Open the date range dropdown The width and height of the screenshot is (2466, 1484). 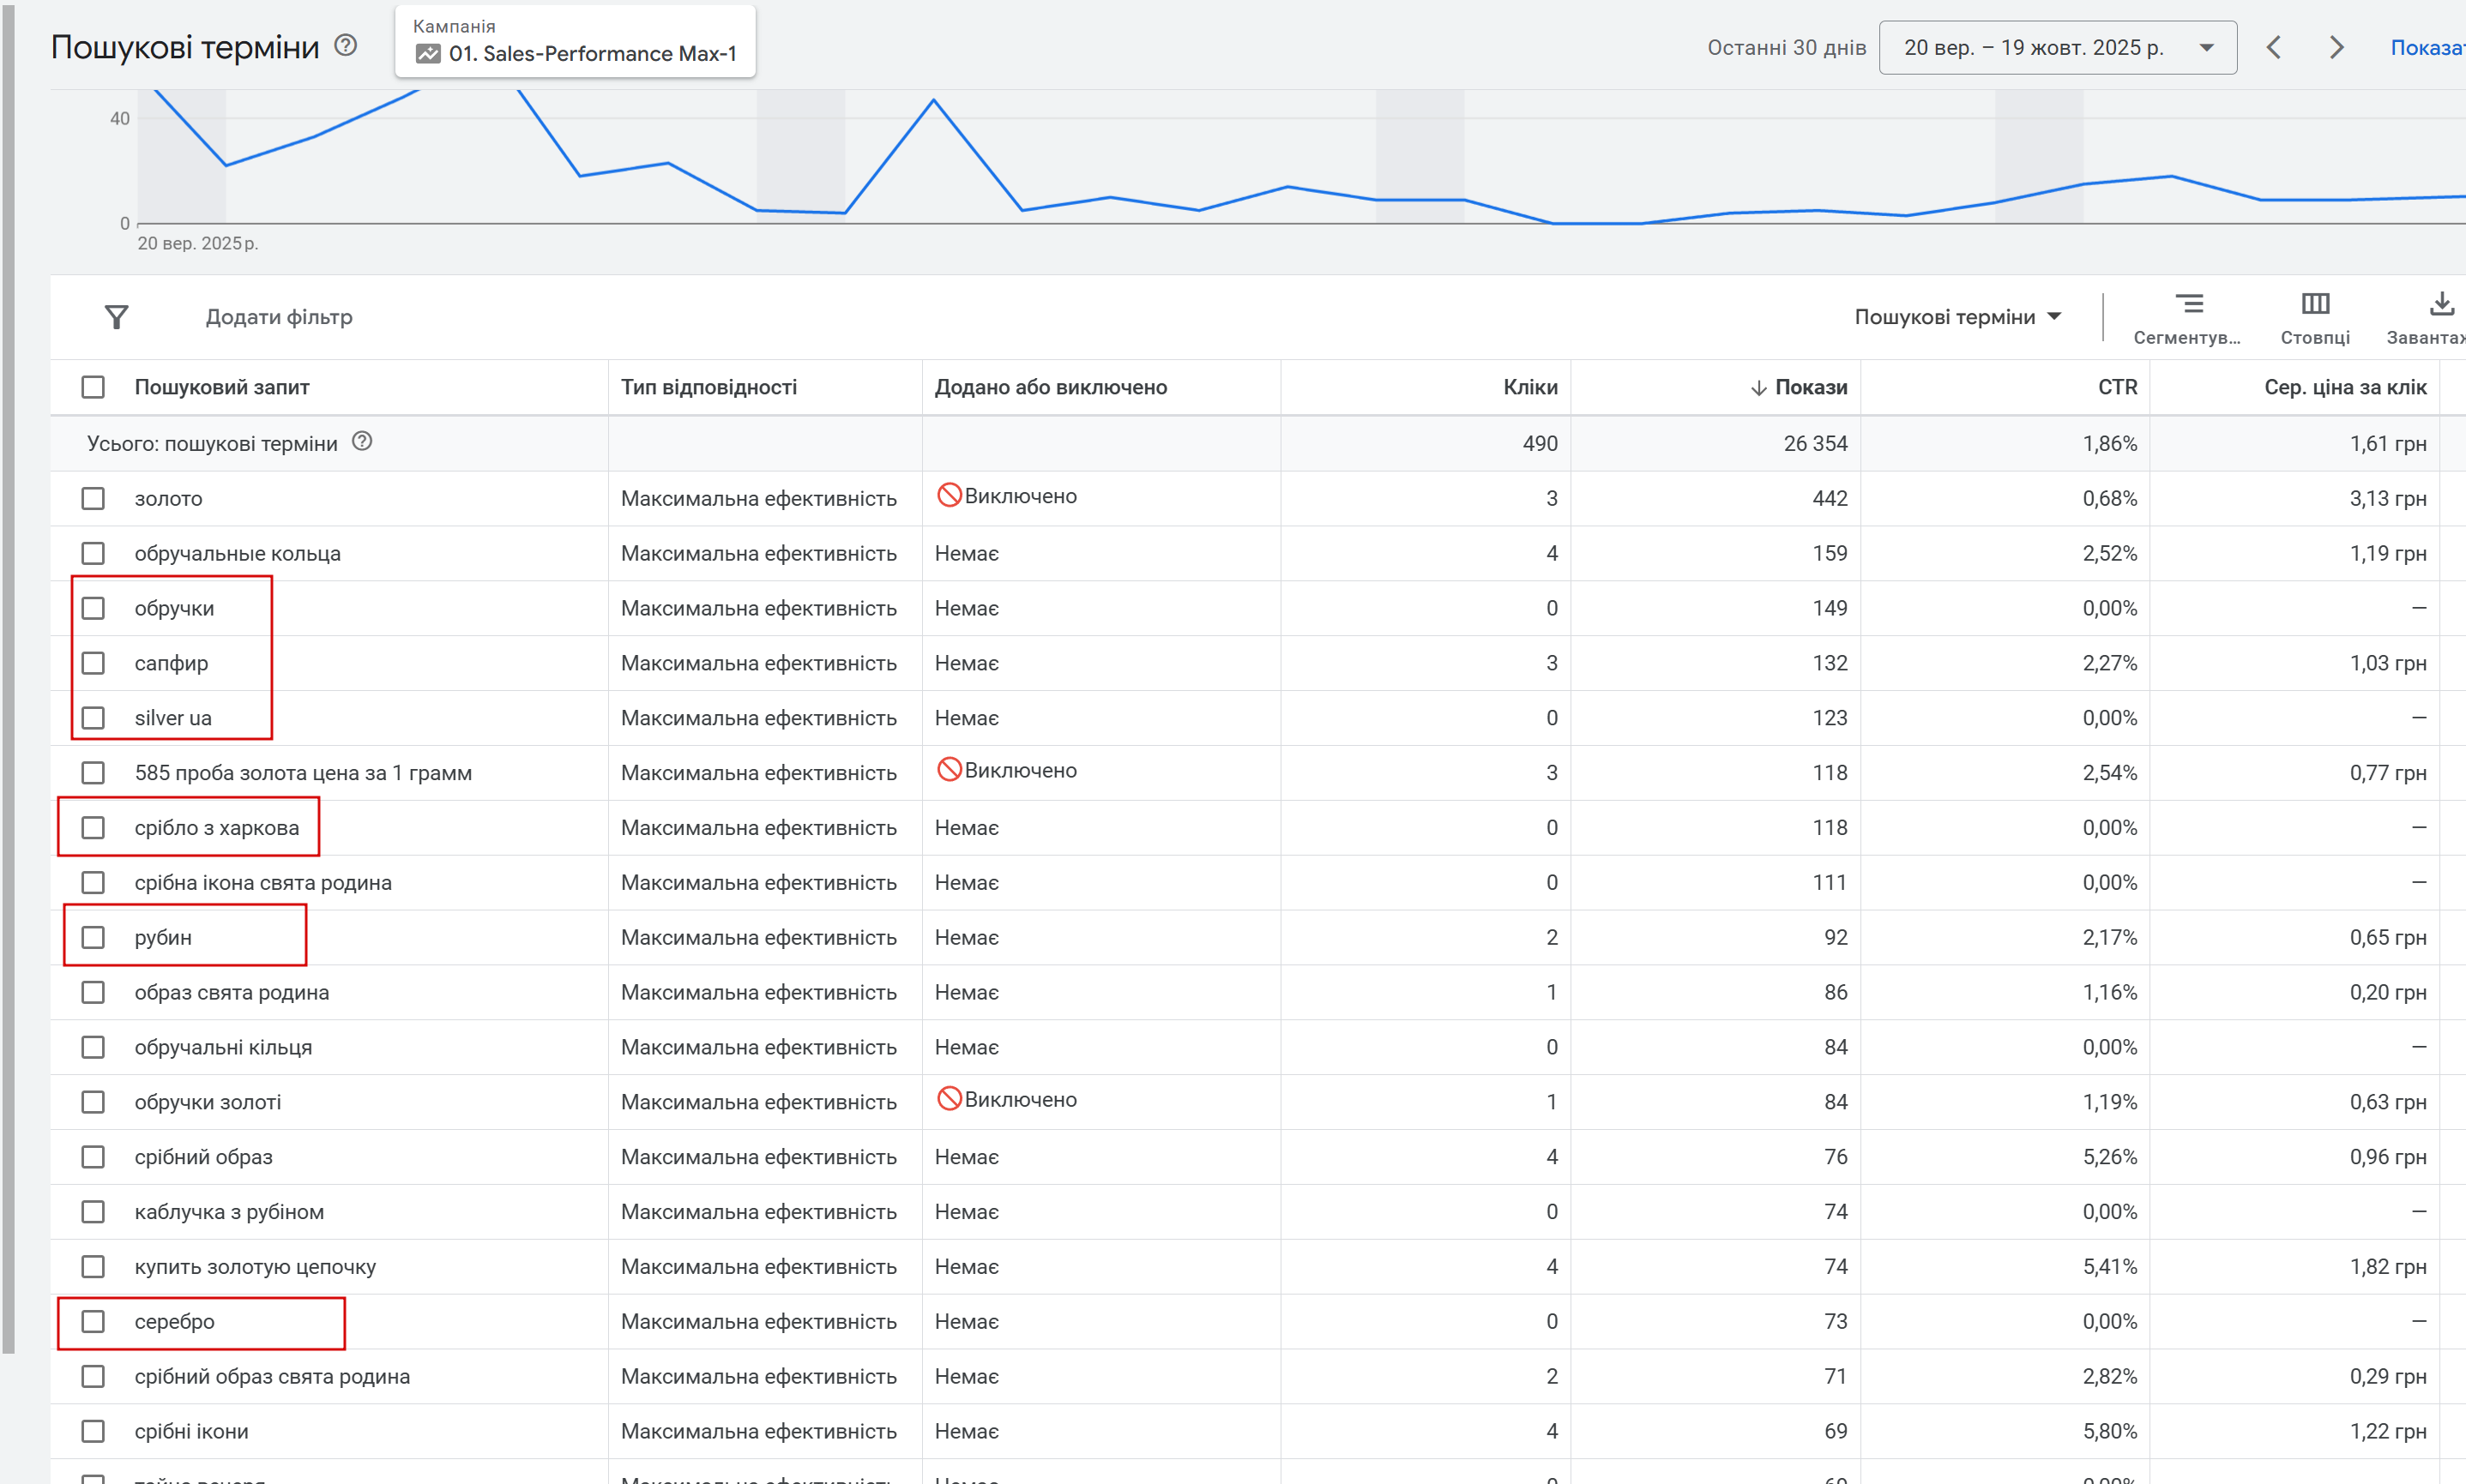[x=2057, y=47]
